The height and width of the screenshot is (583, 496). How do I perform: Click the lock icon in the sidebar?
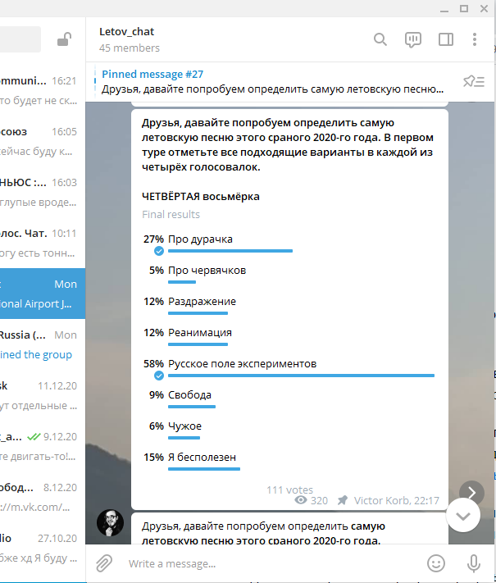coord(64,39)
